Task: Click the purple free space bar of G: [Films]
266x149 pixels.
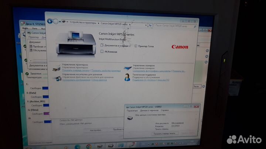Action: coord(47,114)
